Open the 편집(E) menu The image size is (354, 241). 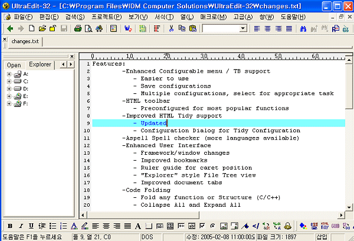pyautogui.click(x=49, y=17)
